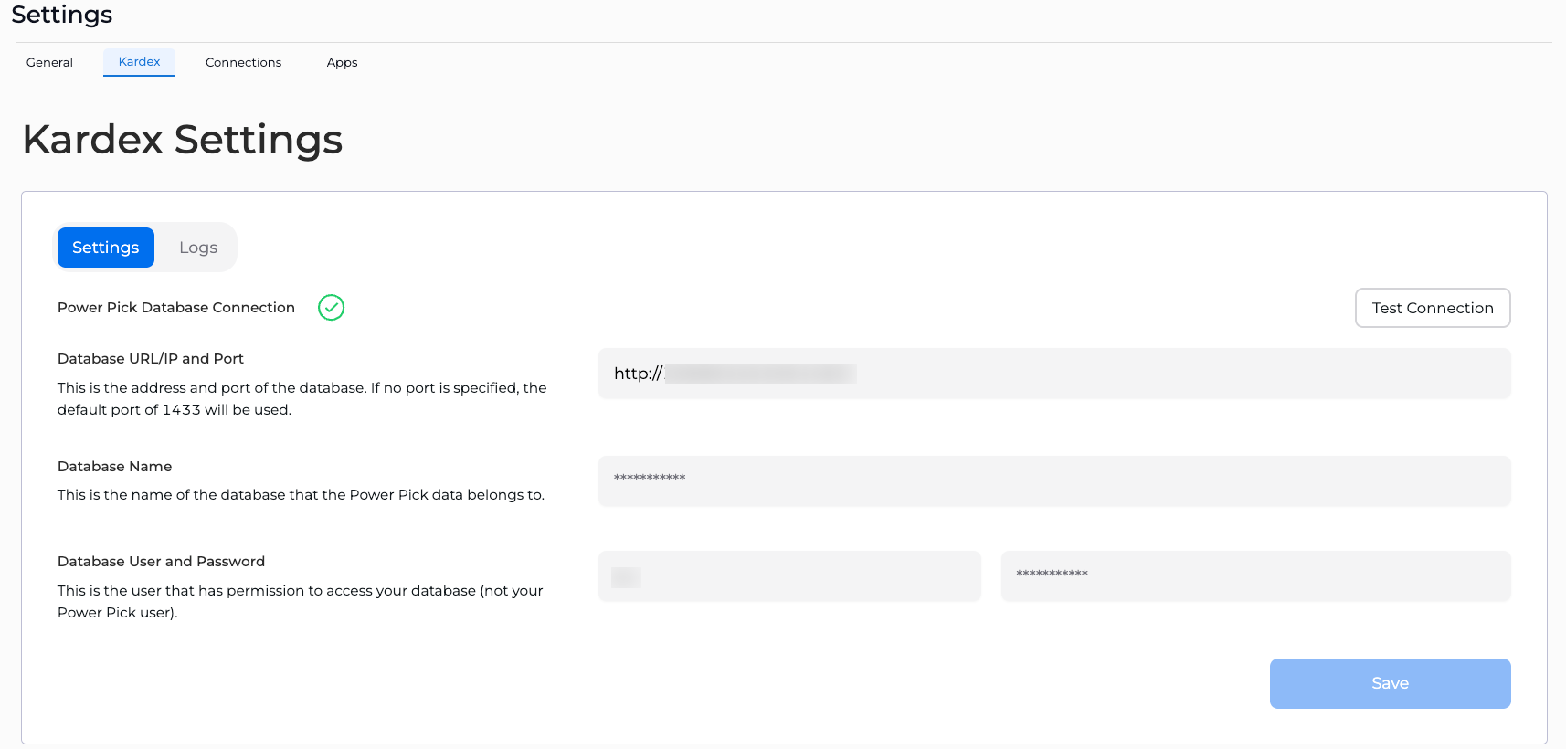Click the Database URL/IP and Port label
1566x749 pixels.
click(151, 359)
